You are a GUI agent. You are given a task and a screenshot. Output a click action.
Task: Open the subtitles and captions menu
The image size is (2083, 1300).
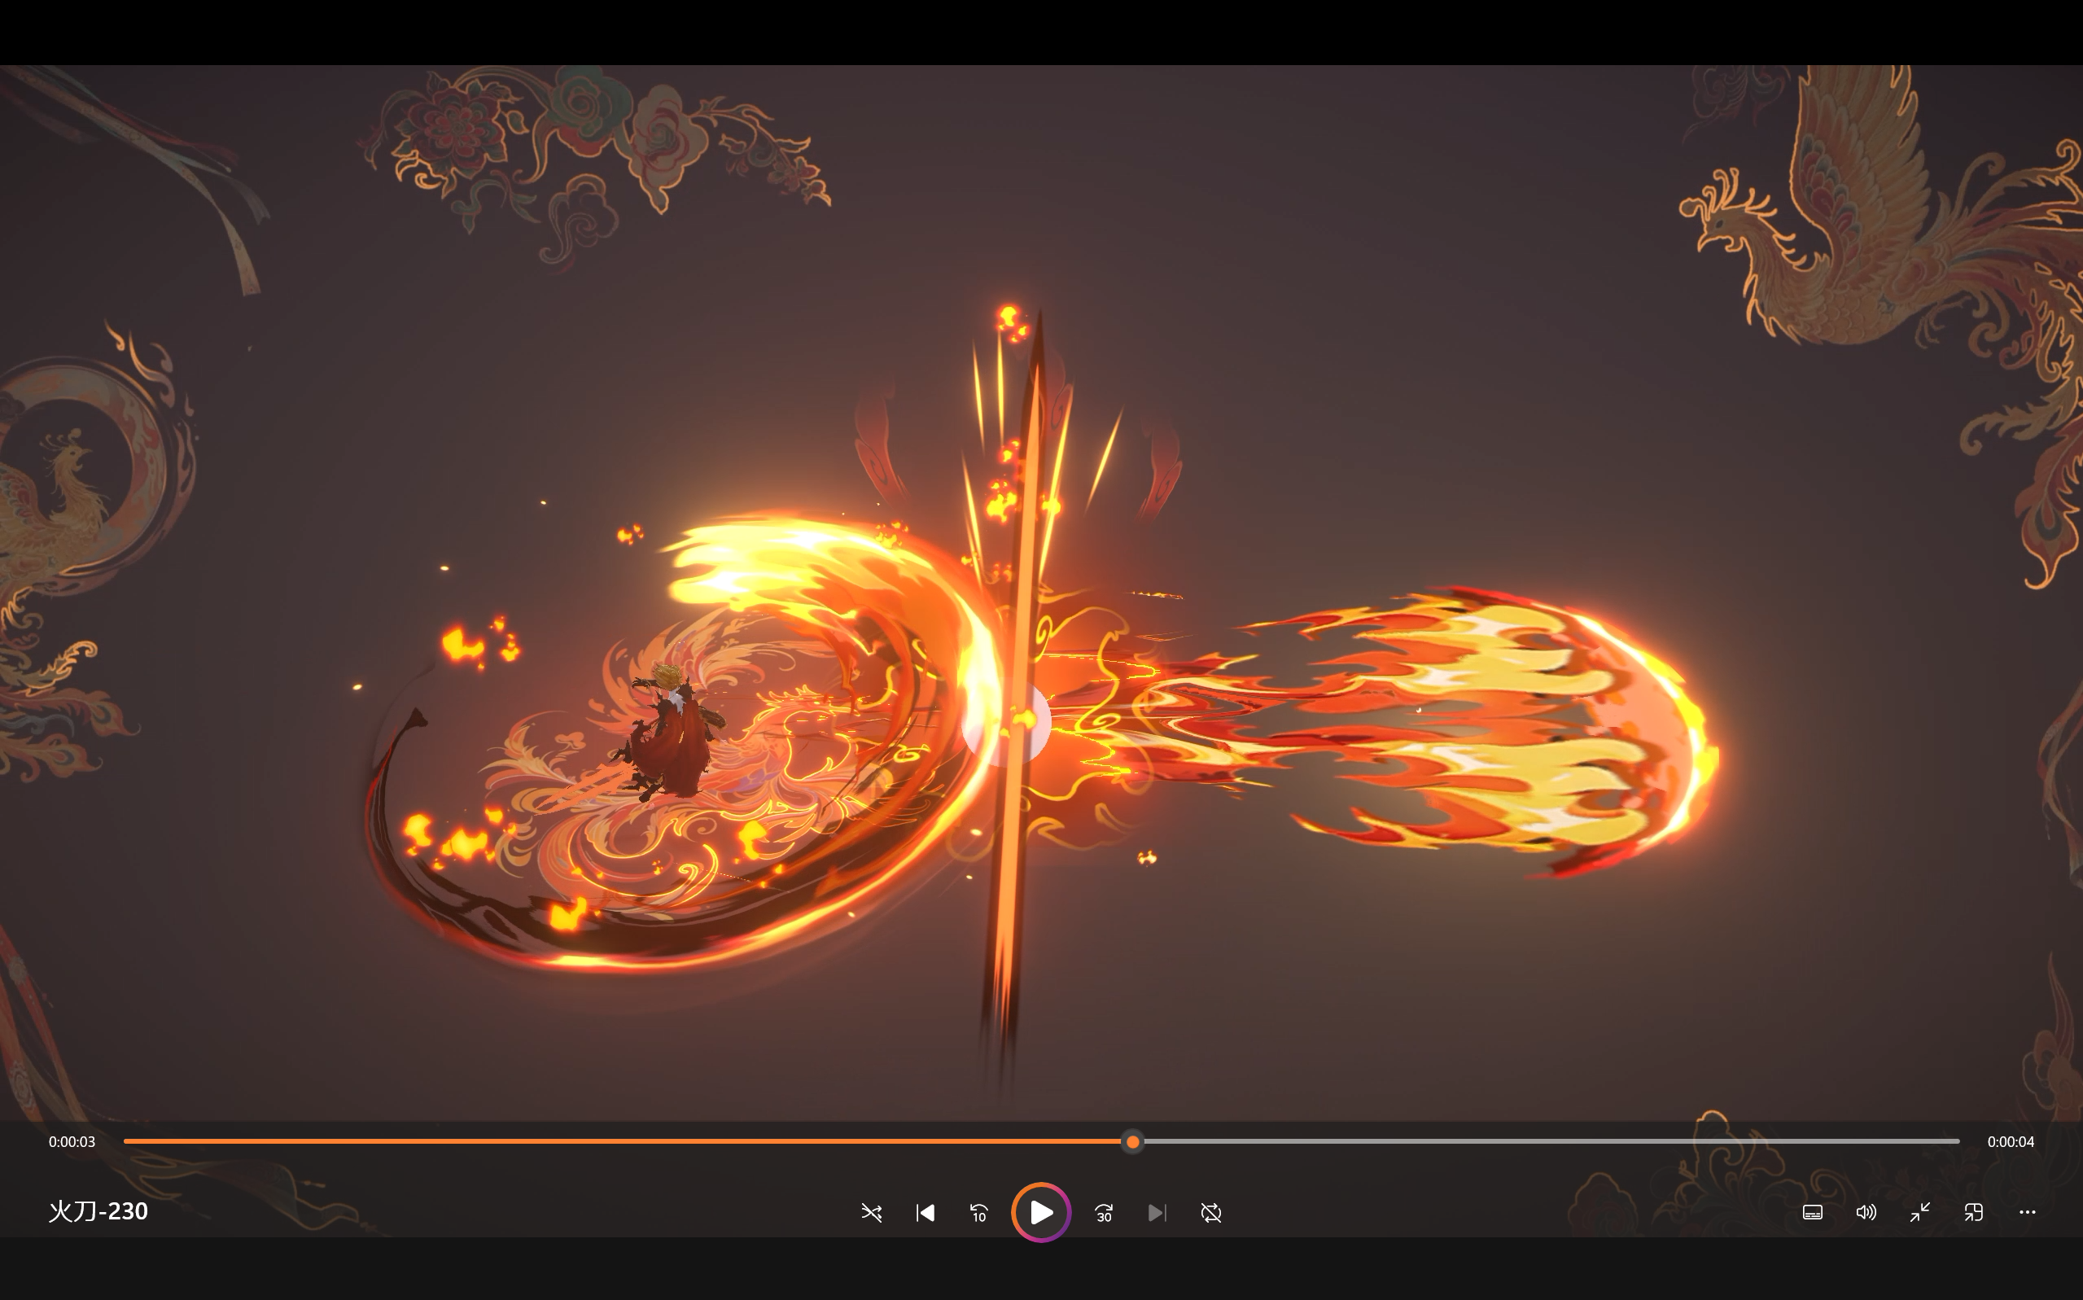(1812, 1212)
